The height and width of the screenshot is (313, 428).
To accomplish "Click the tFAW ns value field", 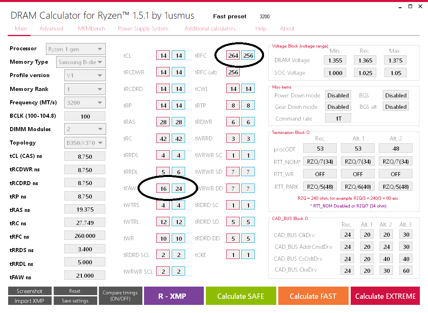I will [85, 275].
